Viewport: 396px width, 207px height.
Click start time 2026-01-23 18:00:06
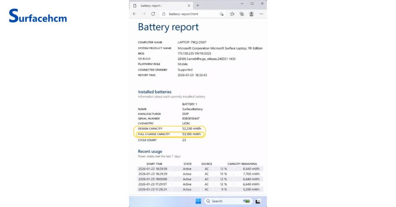pos(152,179)
